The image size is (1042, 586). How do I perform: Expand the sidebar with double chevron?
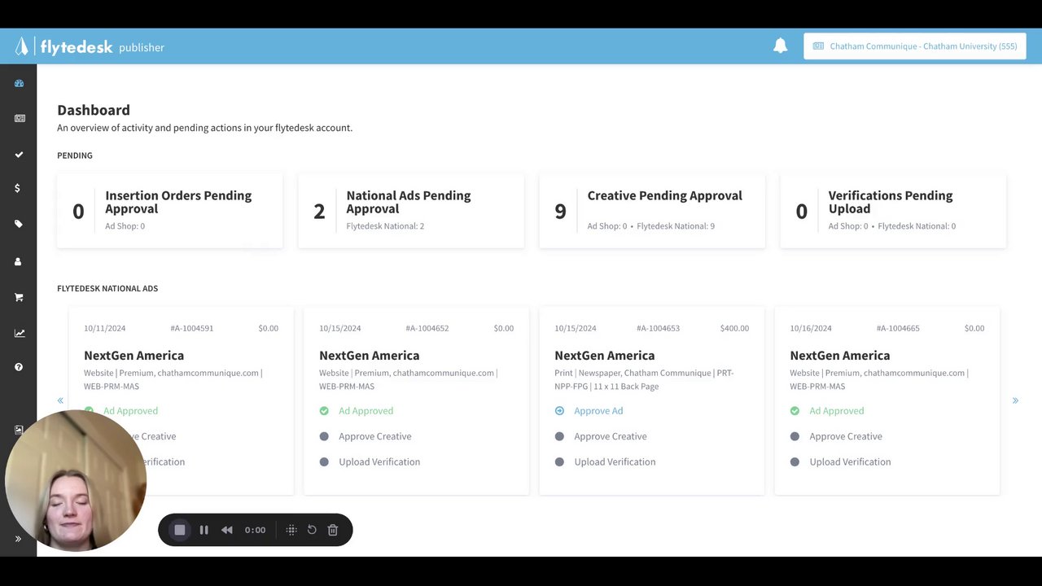(18, 539)
